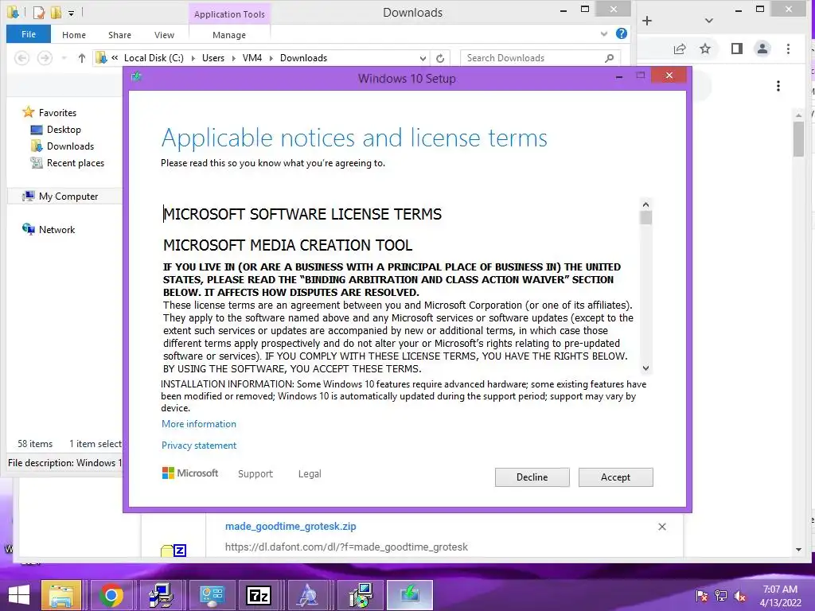Select Network in navigation pane

(x=49, y=229)
